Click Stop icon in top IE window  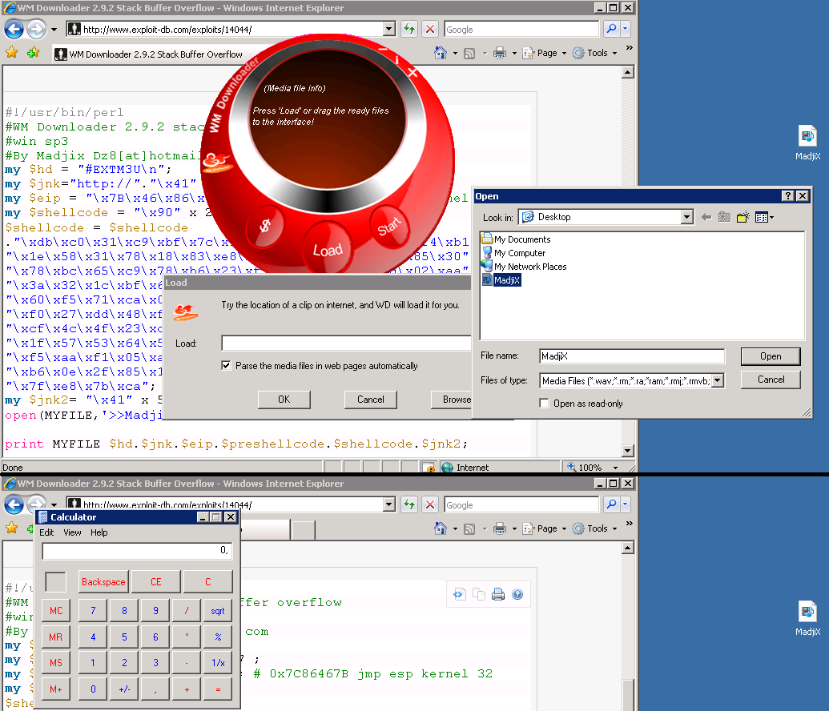tap(430, 29)
